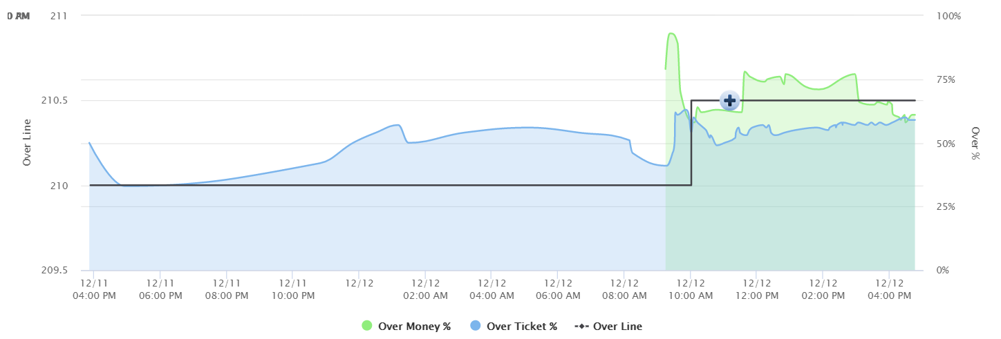Click the Over Line step-up at 10:00 AM
The image size is (1001, 339).
click(691, 142)
